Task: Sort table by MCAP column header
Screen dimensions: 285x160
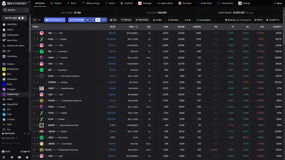Action: (x=113, y=27)
